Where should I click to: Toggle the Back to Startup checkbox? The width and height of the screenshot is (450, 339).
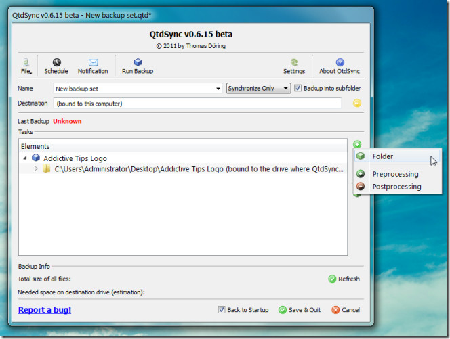click(222, 310)
